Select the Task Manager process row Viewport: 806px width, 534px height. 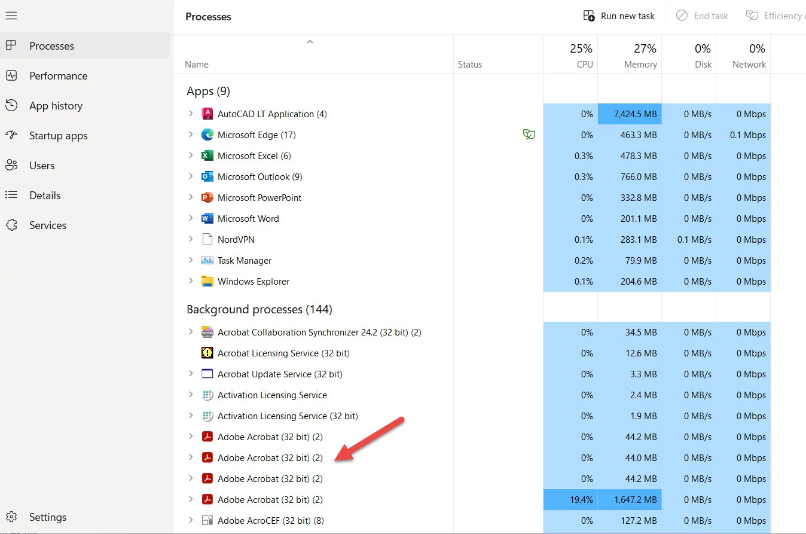(x=472, y=260)
